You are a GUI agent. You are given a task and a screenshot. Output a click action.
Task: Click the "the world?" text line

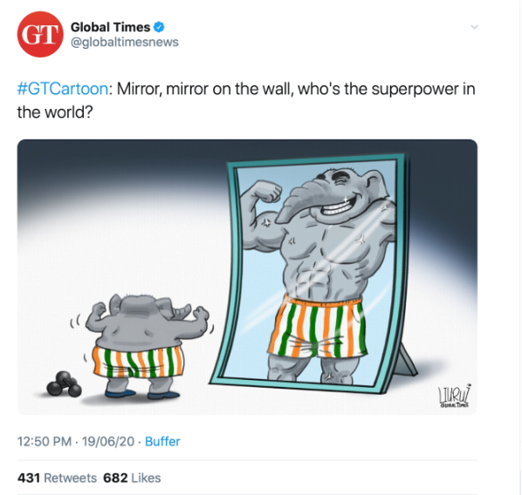pos(55,112)
